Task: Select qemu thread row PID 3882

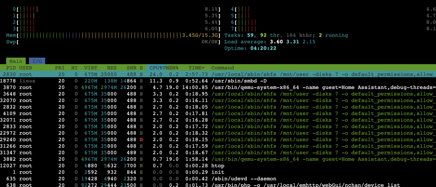Action: pos(218,159)
